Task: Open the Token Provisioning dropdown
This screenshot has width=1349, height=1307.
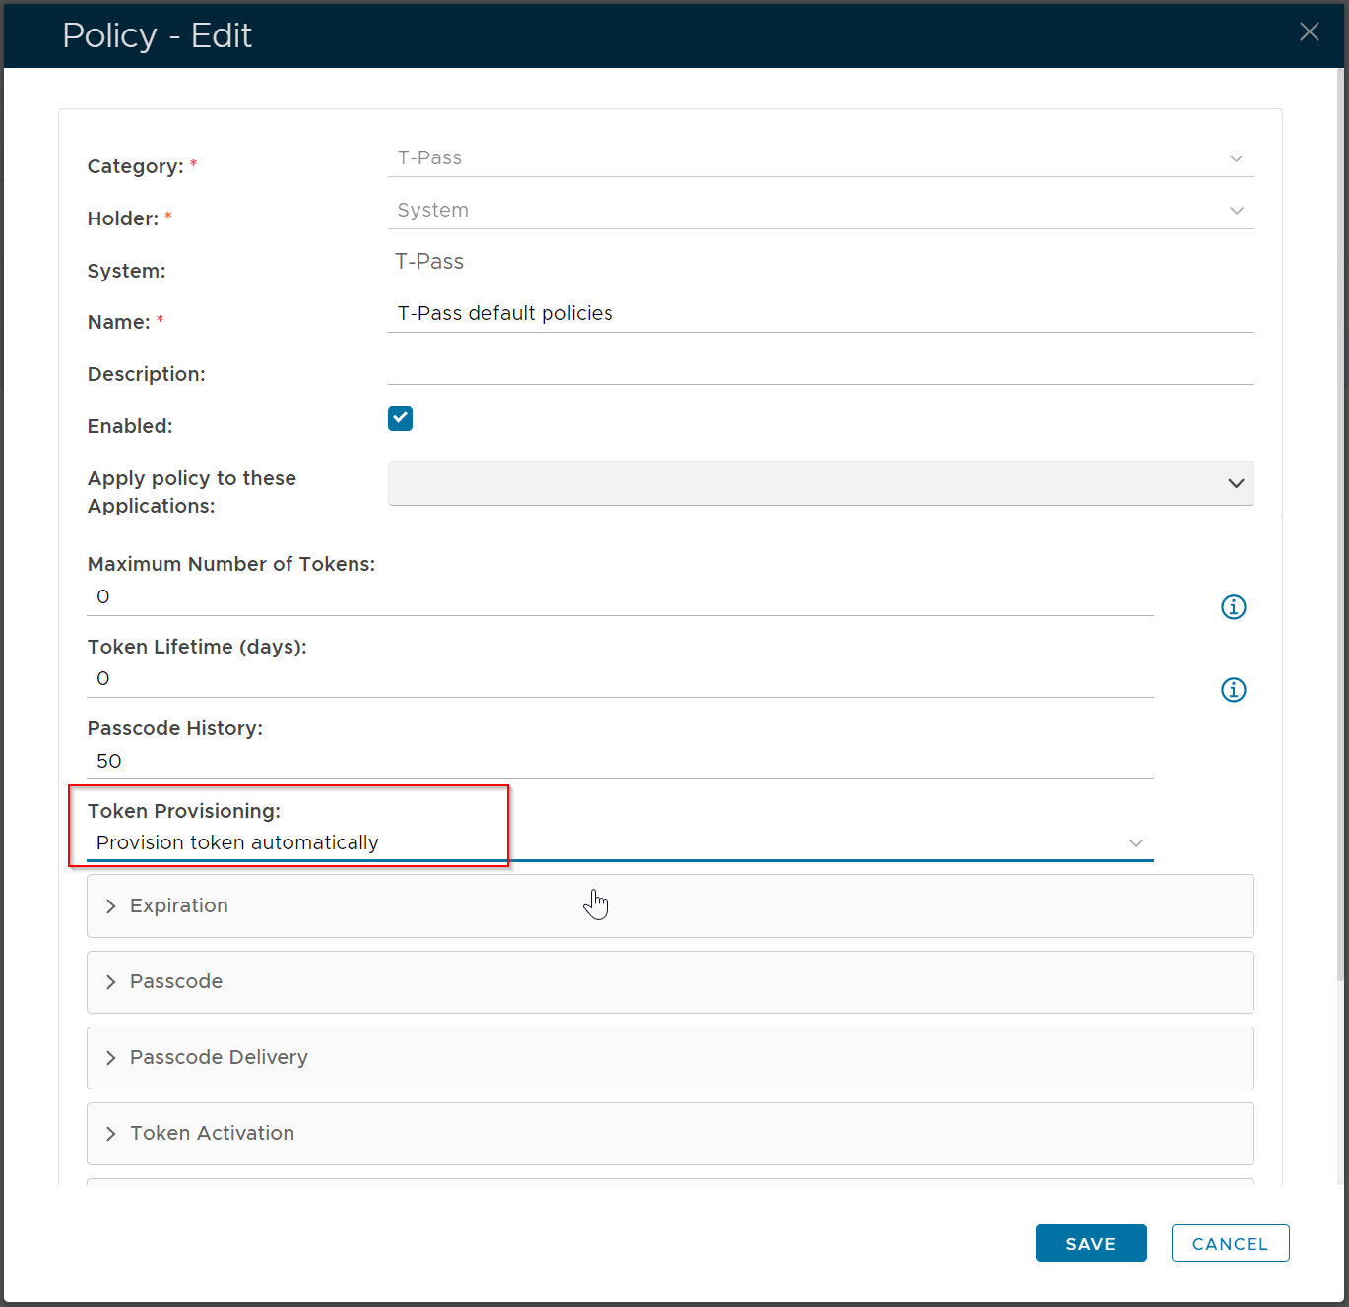Action: pyautogui.click(x=619, y=843)
